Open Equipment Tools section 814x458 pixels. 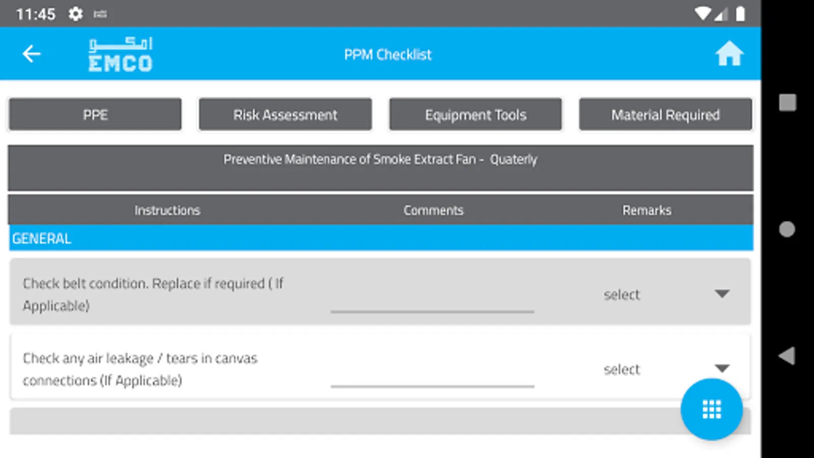click(476, 115)
